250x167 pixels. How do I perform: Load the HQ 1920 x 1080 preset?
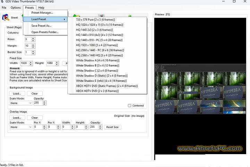tap(107, 45)
